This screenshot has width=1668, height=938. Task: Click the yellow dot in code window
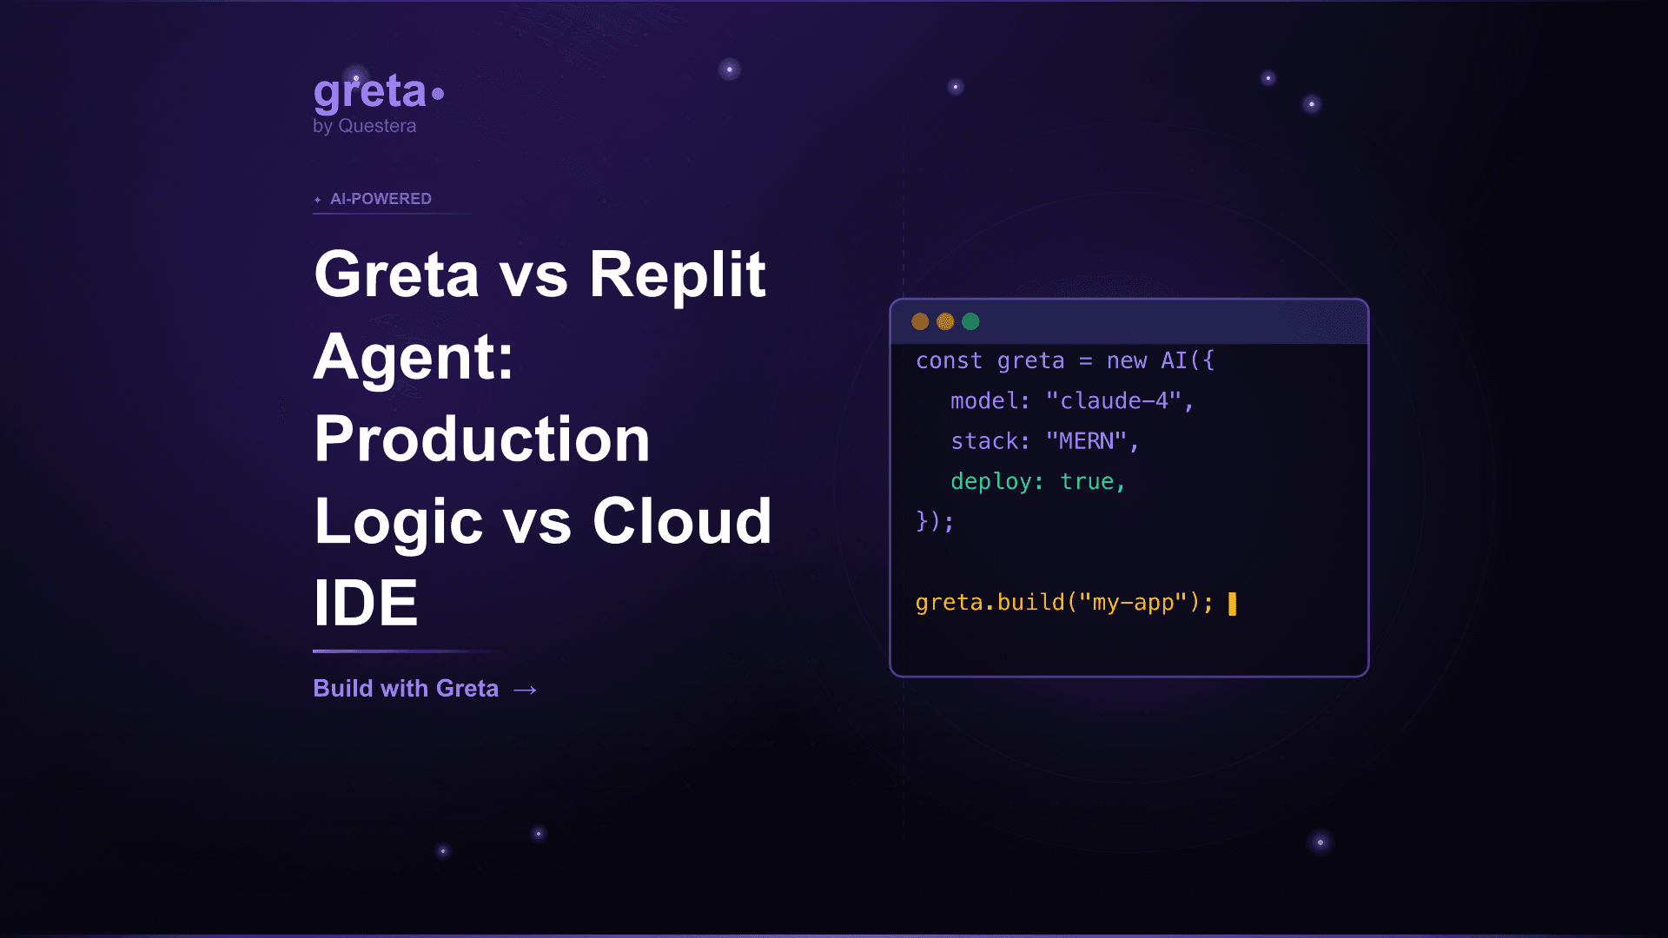(x=945, y=321)
